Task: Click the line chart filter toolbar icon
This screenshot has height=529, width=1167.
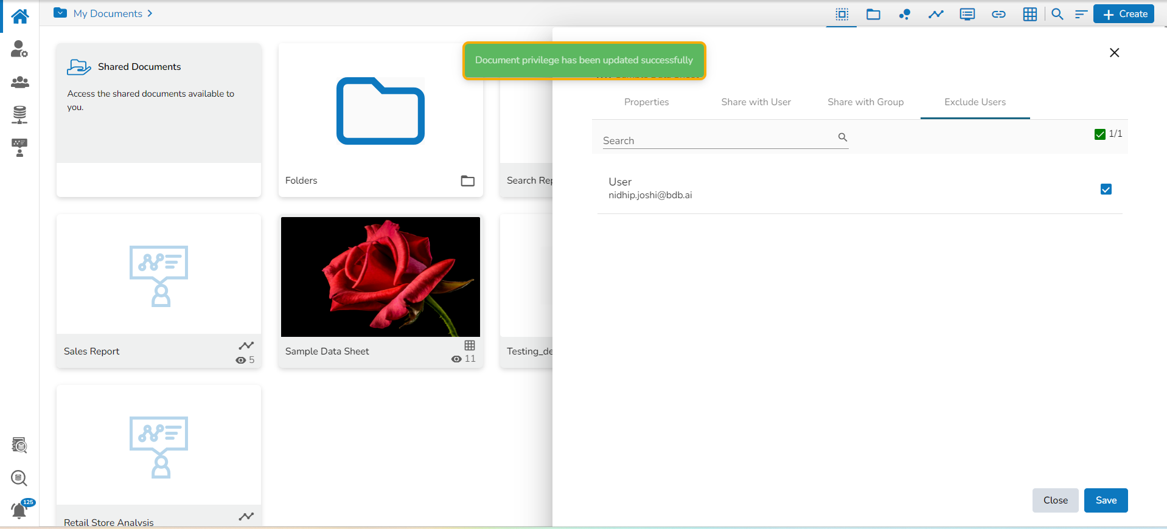Action: (x=936, y=14)
